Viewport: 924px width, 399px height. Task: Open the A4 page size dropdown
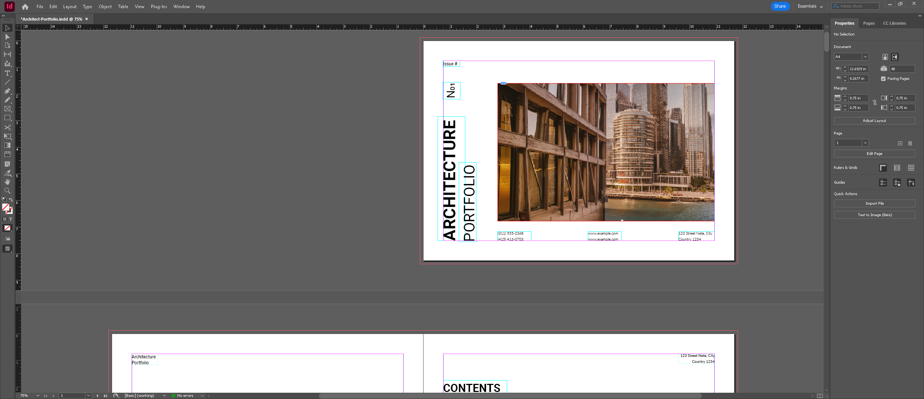coord(865,57)
